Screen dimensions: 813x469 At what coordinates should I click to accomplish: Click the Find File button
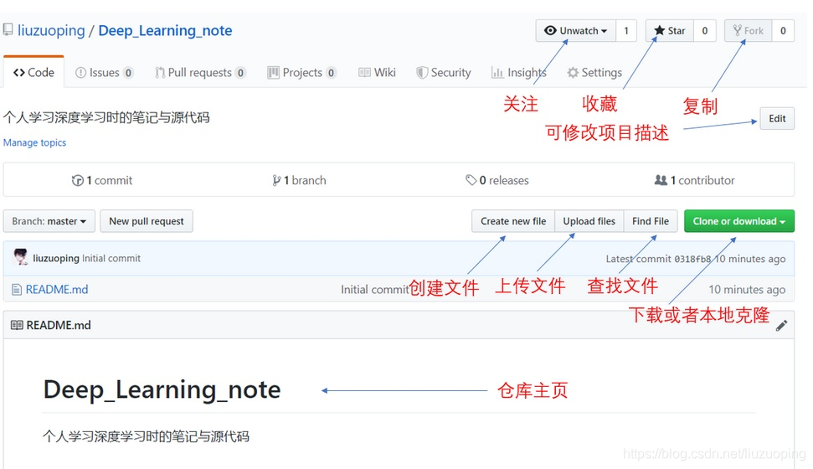coord(651,221)
